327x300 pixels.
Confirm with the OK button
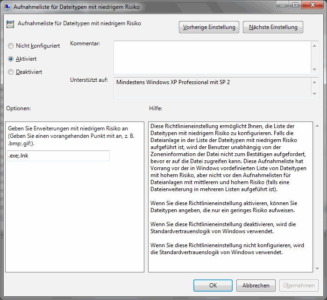[213, 285]
